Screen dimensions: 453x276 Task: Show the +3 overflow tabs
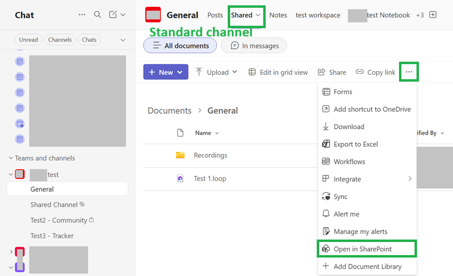pyautogui.click(x=420, y=15)
